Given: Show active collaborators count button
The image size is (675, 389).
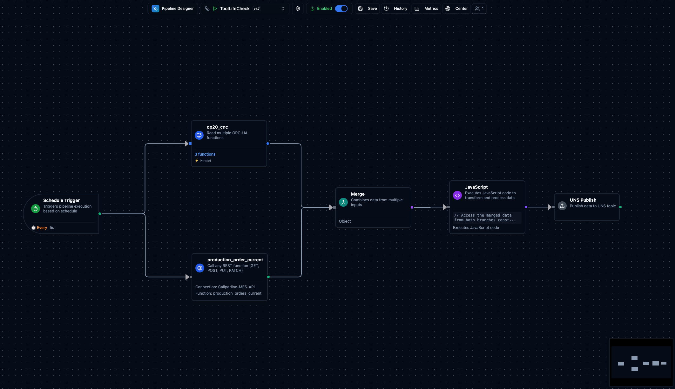Looking at the screenshot, I should [479, 9].
